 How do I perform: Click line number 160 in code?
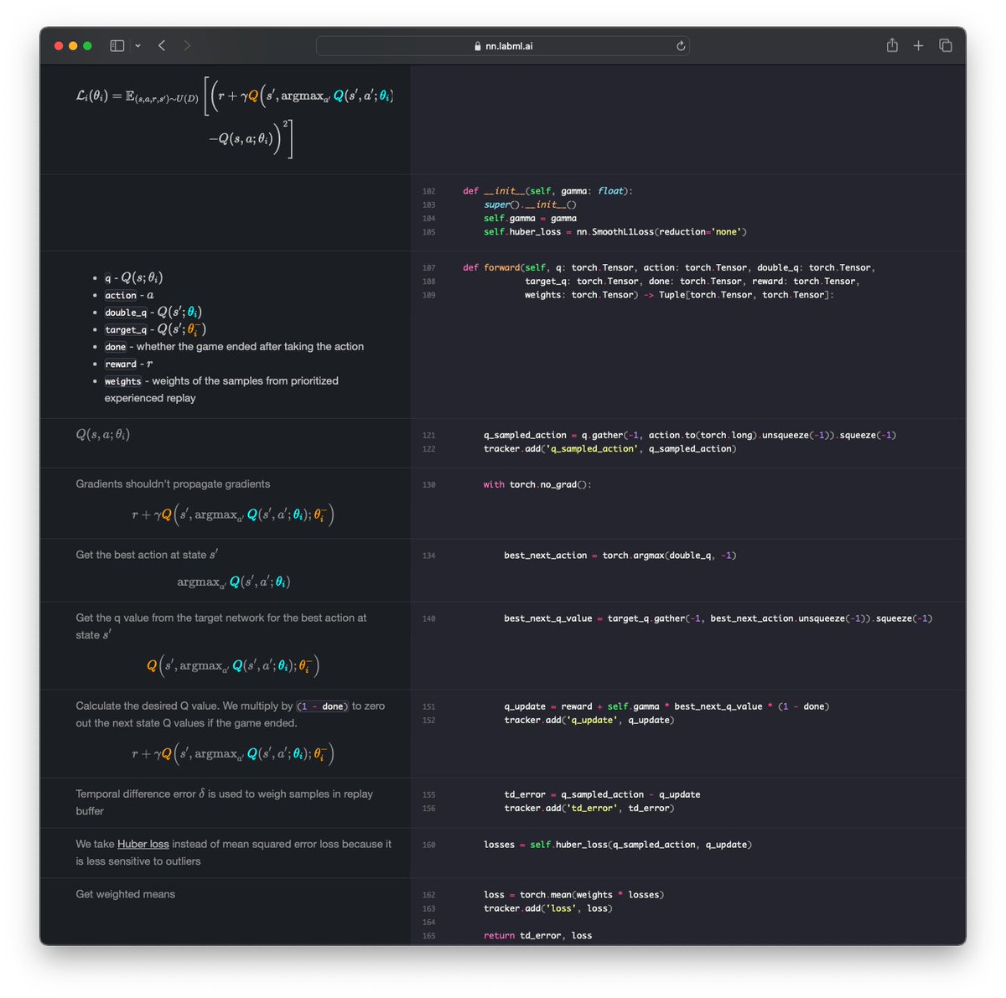coord(428,845)
